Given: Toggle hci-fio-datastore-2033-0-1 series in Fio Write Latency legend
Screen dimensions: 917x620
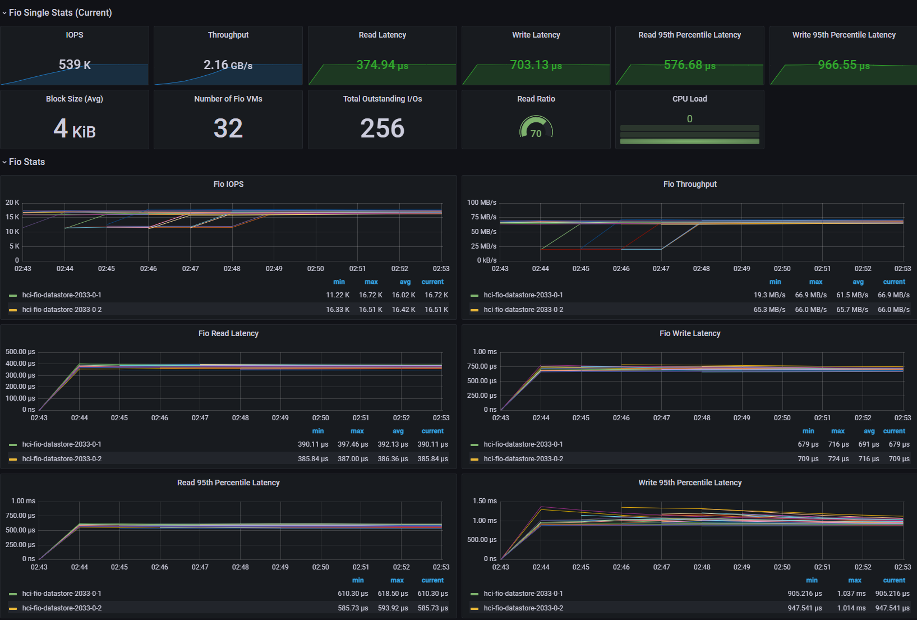Looking at the screenshot, I should click(523, 444).
